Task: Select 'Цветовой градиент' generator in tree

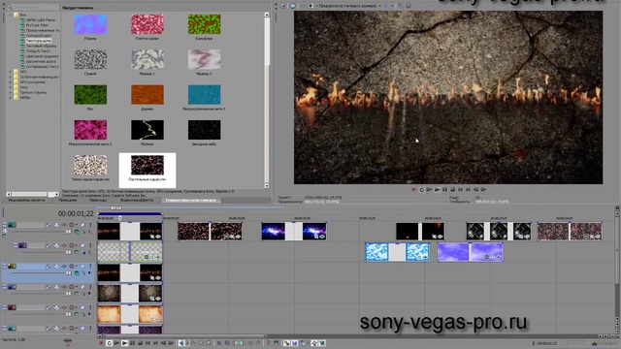Action: tap(42, 56)
